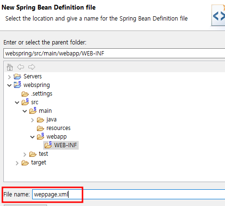The height and width of the screenshot is (206, 225).
Task: Expand the test folder node
Action: pos(24,154)
